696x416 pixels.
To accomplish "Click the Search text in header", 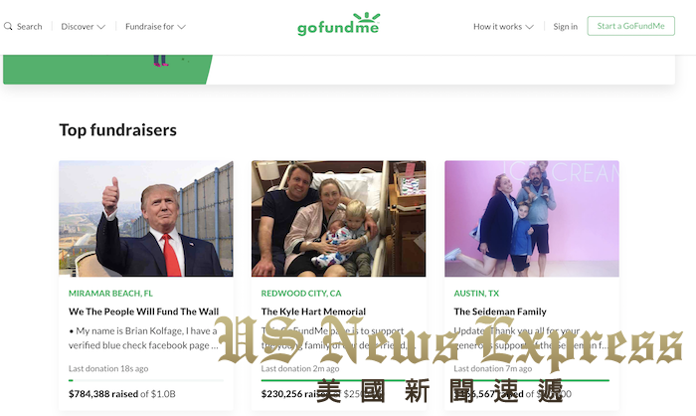I will (29, 26).
